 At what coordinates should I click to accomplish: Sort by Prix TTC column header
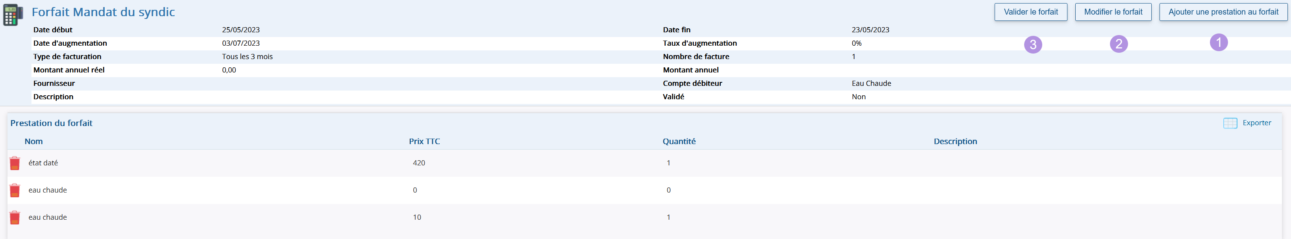pos(424,141)
